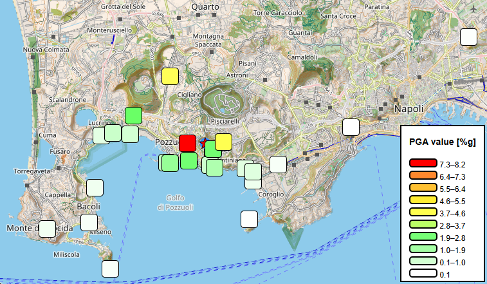Click the "Monterusciello" place label
The image size is (487, 284).
[109, 30]
